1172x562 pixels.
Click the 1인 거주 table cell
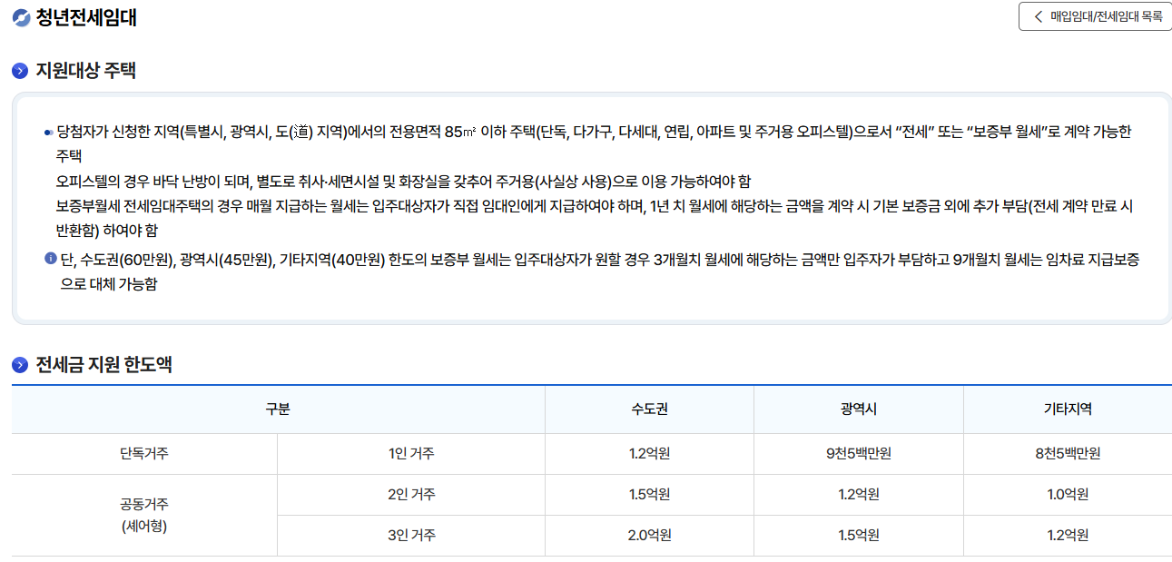pos(410,454)
